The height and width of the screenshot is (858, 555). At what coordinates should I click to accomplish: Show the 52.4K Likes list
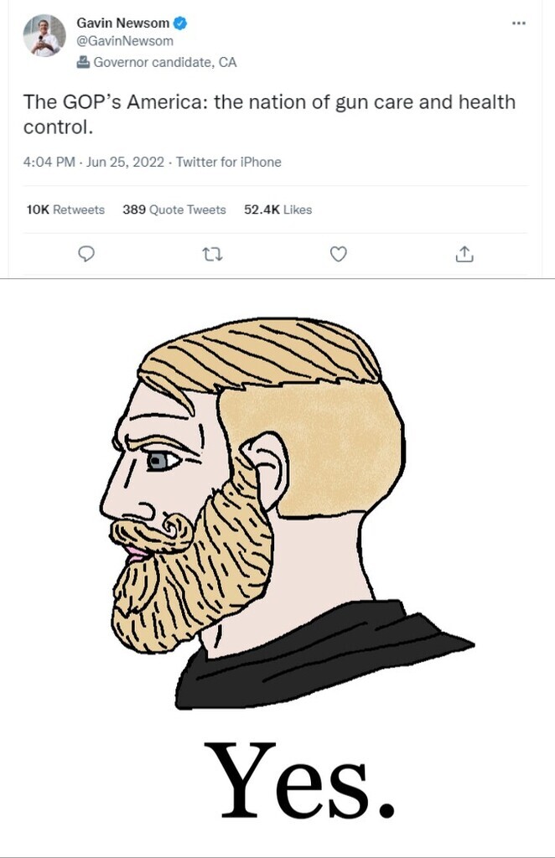coord(277,209)
